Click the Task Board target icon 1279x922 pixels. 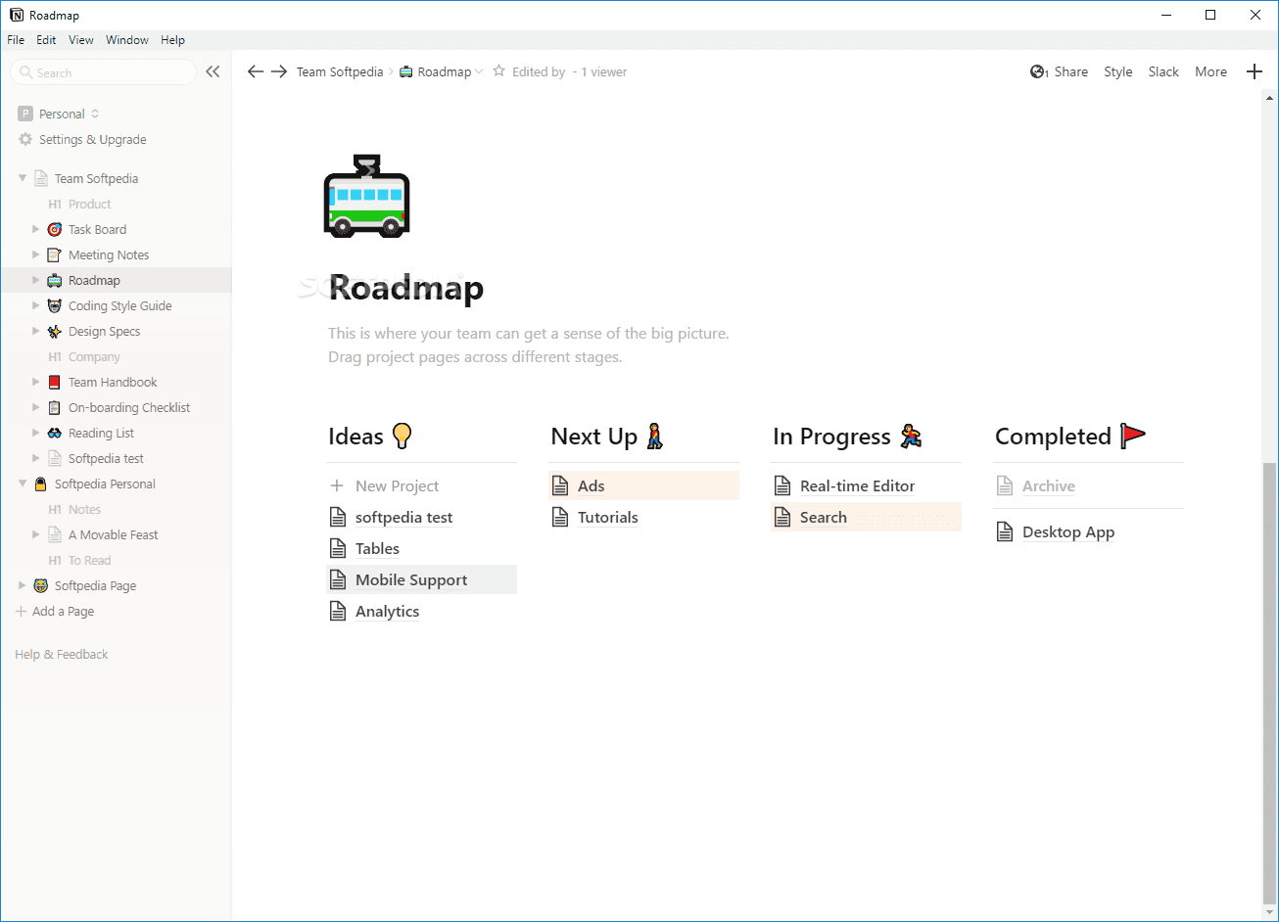click(55, 229)
